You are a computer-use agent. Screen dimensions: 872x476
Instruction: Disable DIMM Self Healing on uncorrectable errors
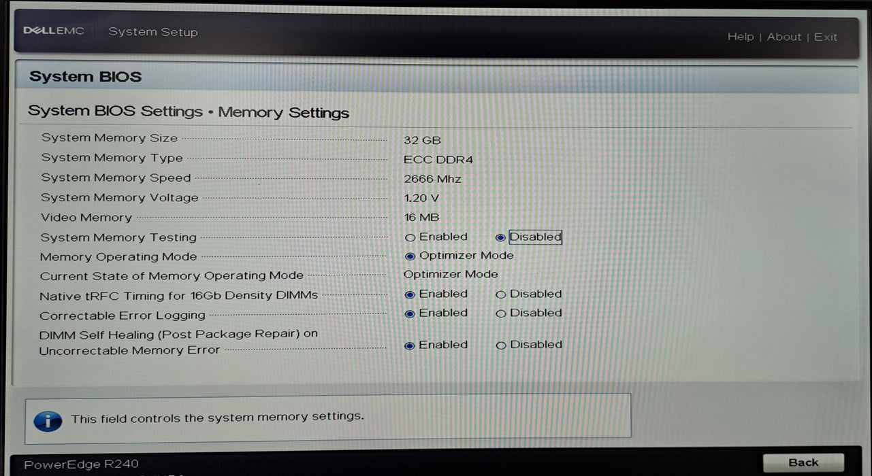(501, 345)
